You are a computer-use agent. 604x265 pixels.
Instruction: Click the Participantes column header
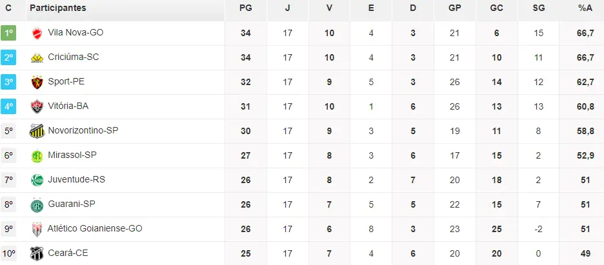click(58, 8)
